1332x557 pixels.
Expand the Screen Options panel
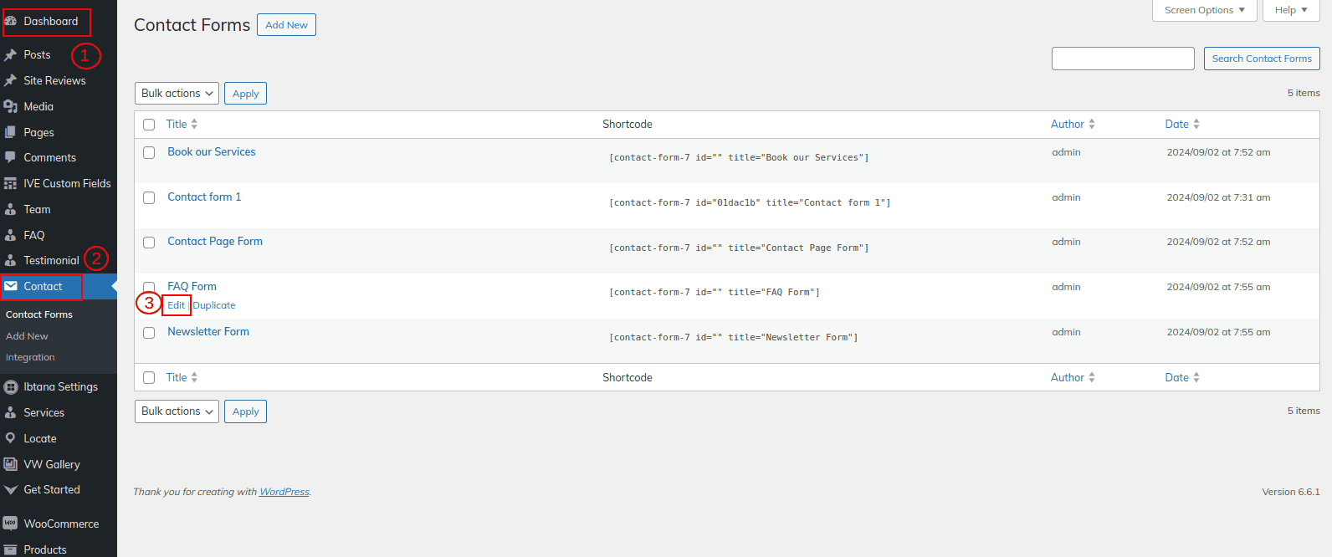[1204, 10]
